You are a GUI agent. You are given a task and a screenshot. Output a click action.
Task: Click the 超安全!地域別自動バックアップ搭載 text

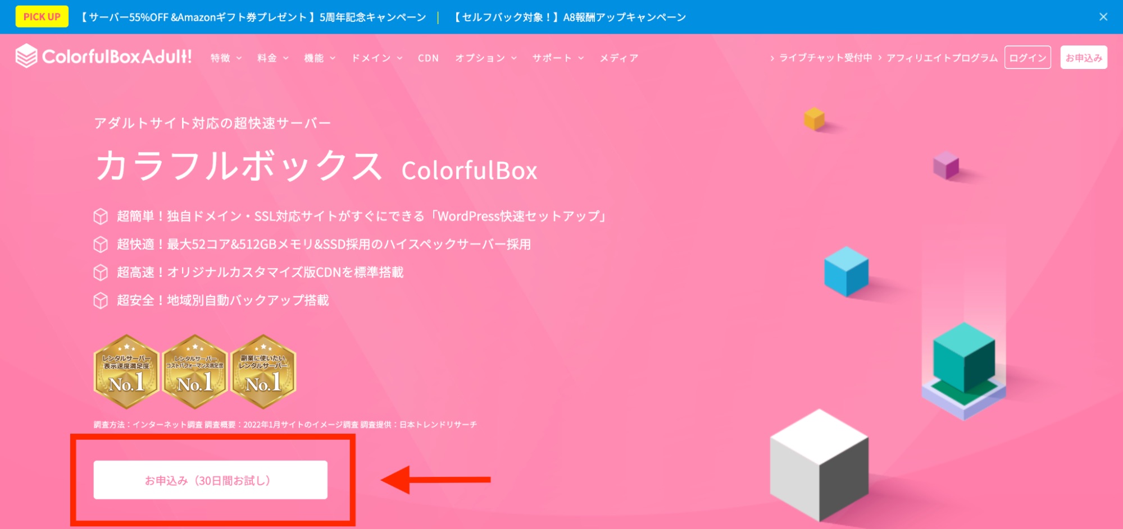pos(222,301)
